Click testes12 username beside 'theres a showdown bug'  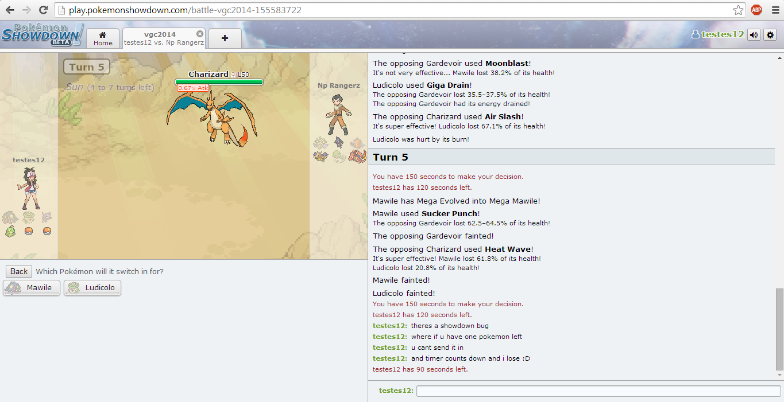(x=390, y=326)
